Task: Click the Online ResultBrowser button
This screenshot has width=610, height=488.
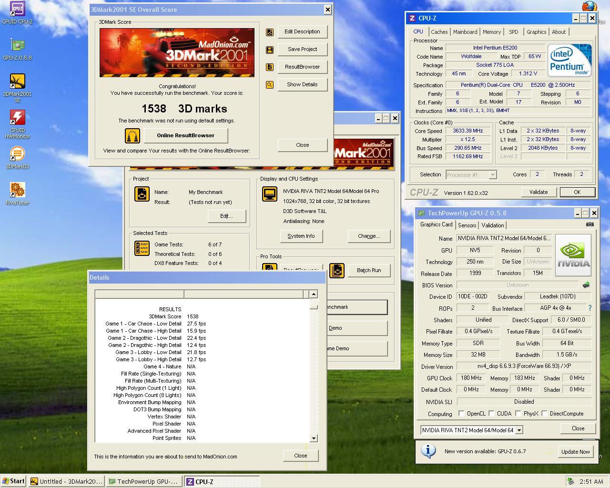Action: click(x=186, y=136)
